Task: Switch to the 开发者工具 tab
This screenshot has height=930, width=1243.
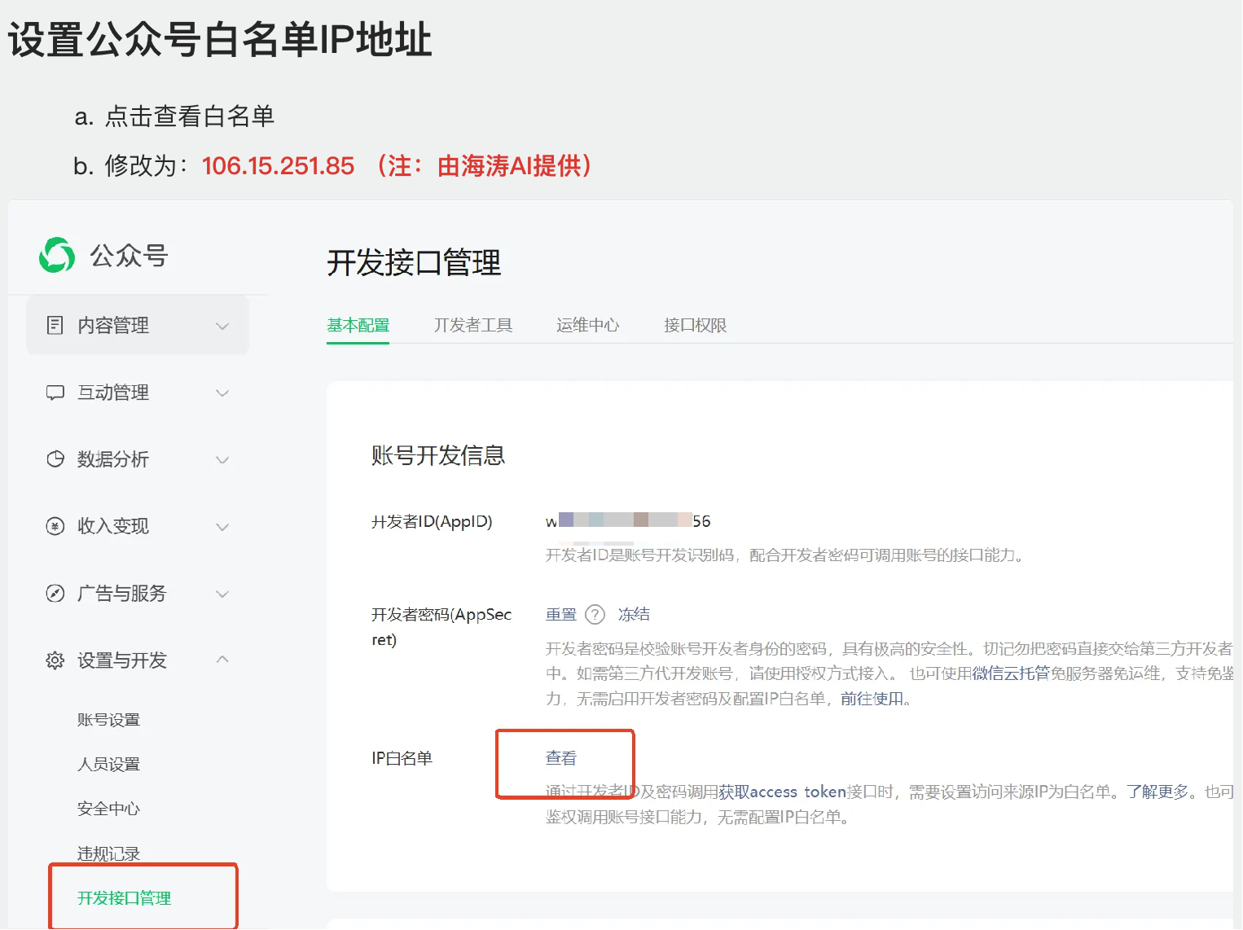Action: [x=473, y=325]
